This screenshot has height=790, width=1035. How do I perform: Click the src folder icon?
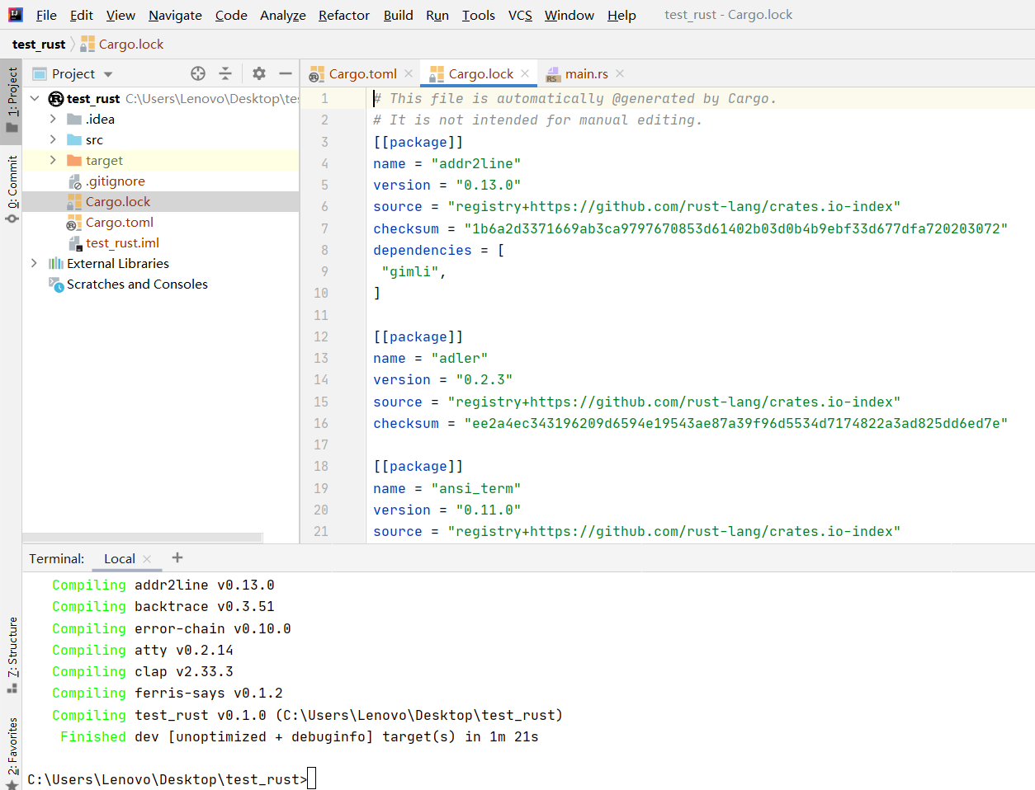coord(74,139)
